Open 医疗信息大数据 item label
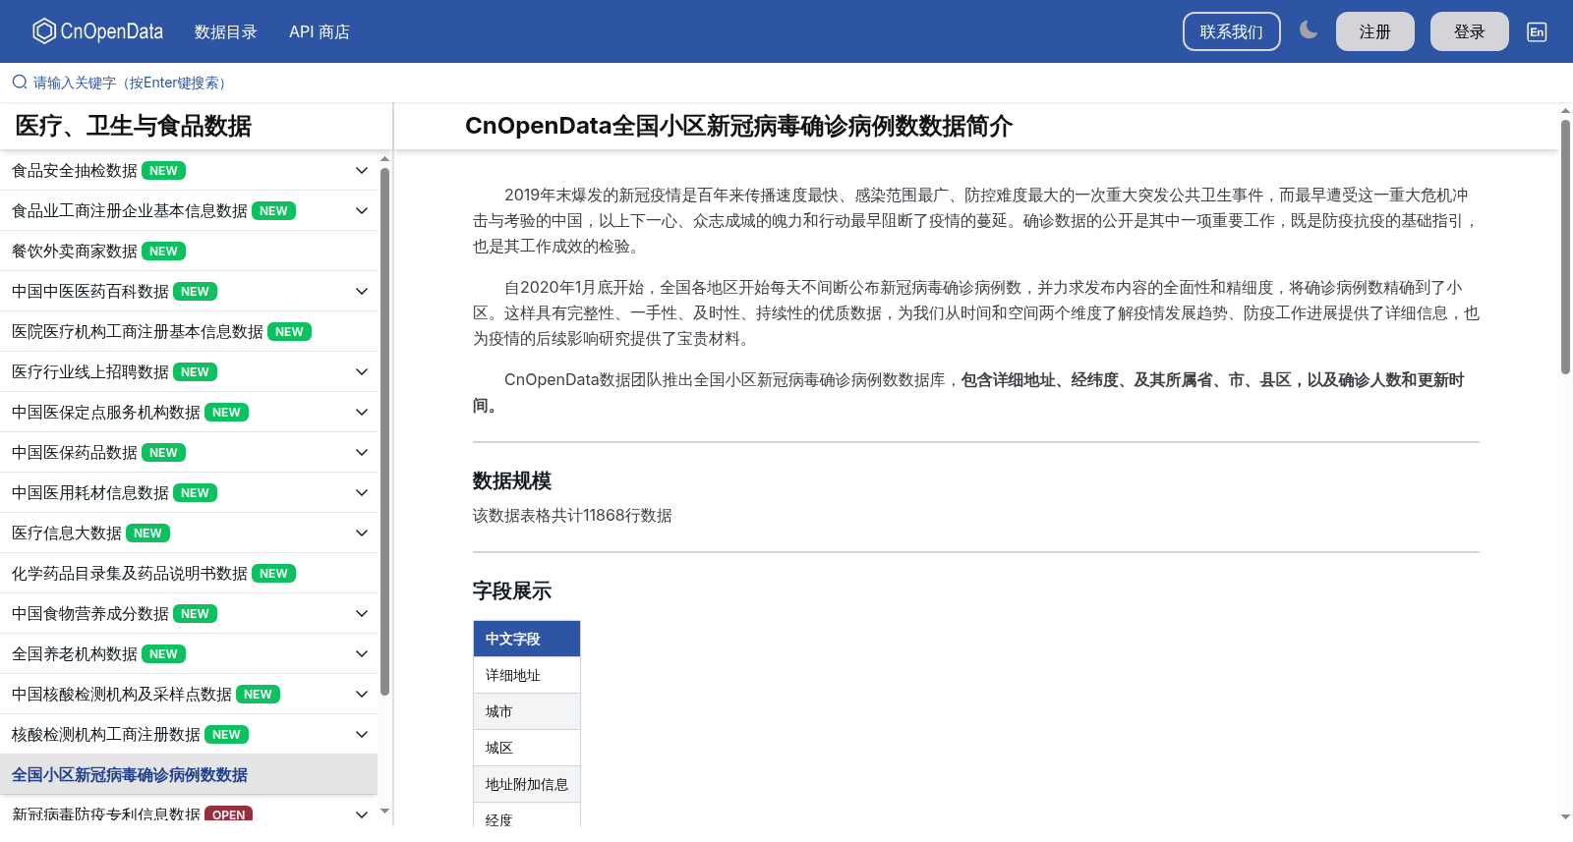 (x=67, y=533)
